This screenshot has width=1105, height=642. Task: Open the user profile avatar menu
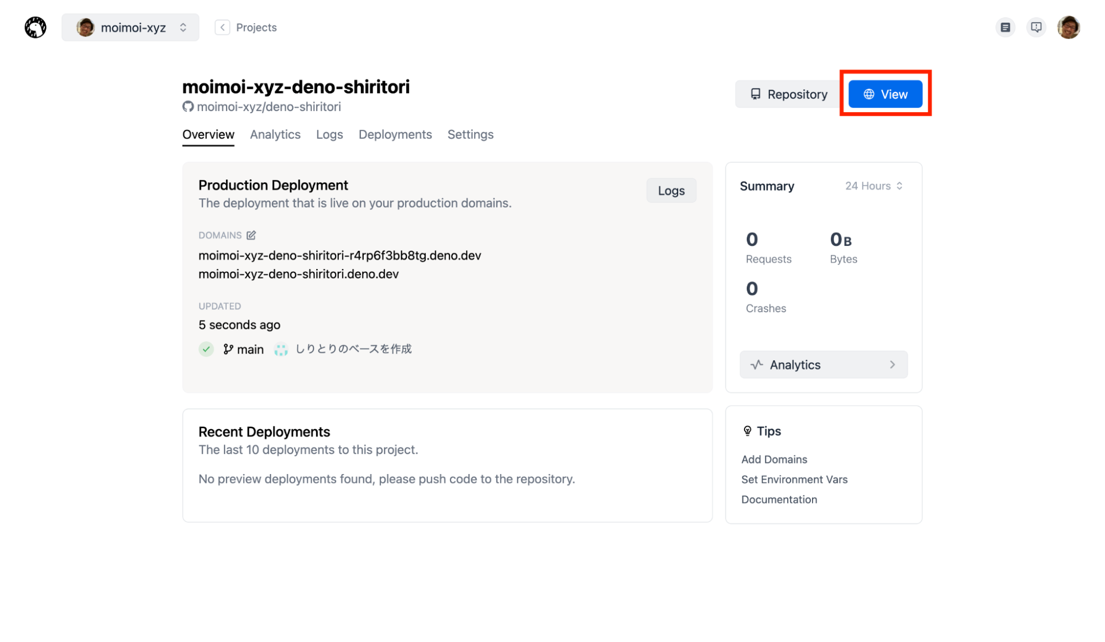pyautogui.click(x=1068, y=27)
